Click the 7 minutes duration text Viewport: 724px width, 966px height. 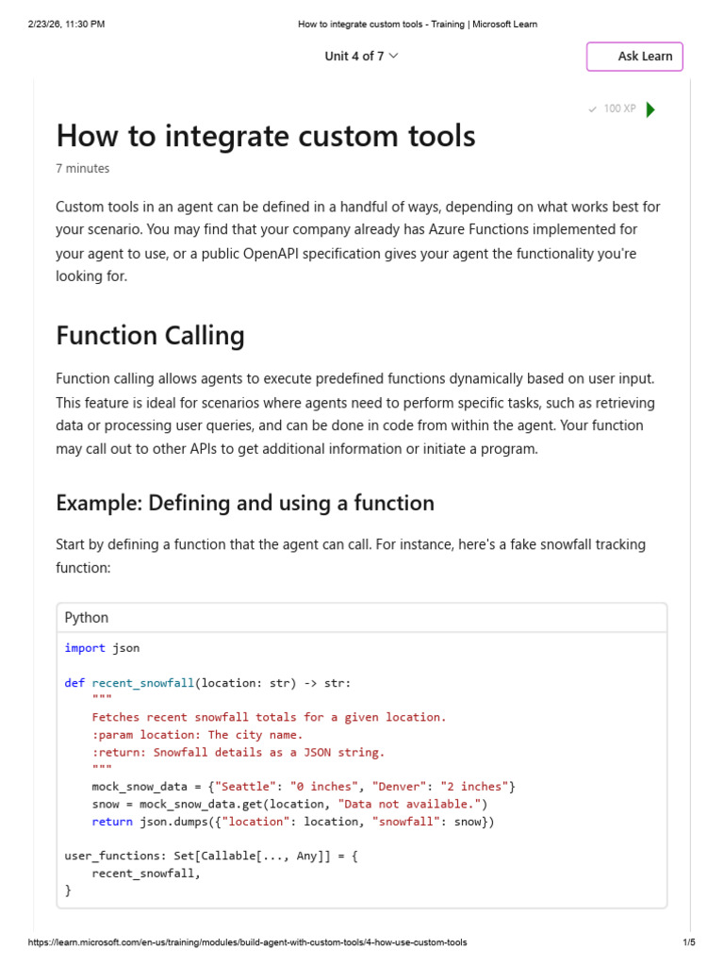tap(83, 168)
